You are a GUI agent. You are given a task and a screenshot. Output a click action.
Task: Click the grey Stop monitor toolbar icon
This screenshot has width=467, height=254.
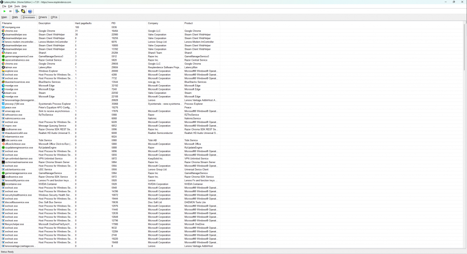click(x=11, y=11)
